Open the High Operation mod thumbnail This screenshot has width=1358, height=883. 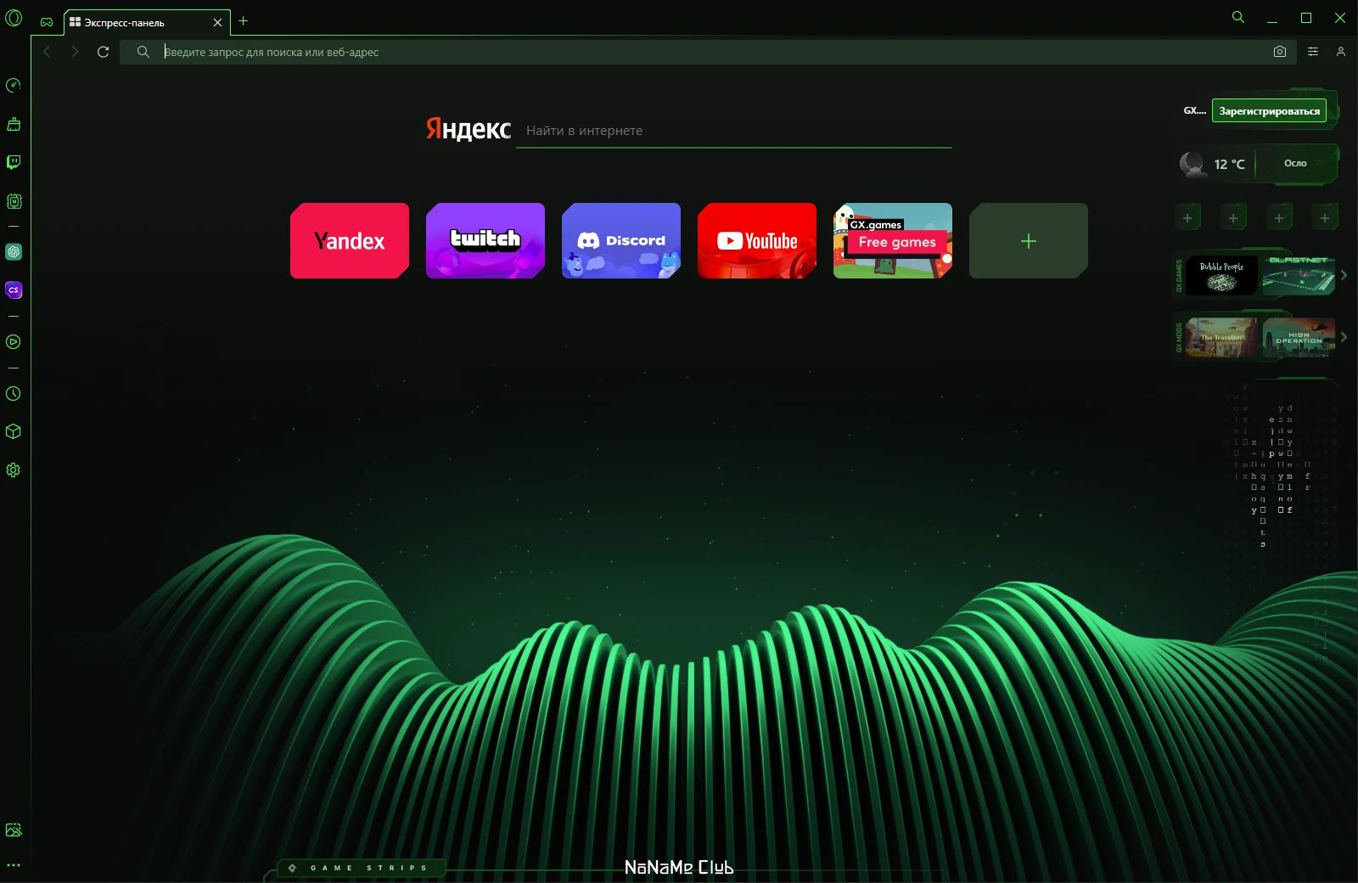coord(1299,337)
